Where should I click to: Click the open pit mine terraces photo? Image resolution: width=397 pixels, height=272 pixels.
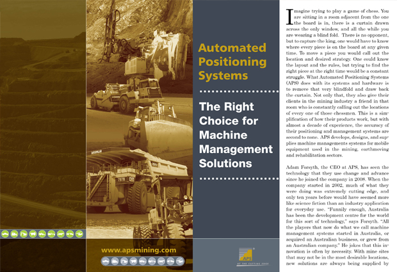click(43, 114)
